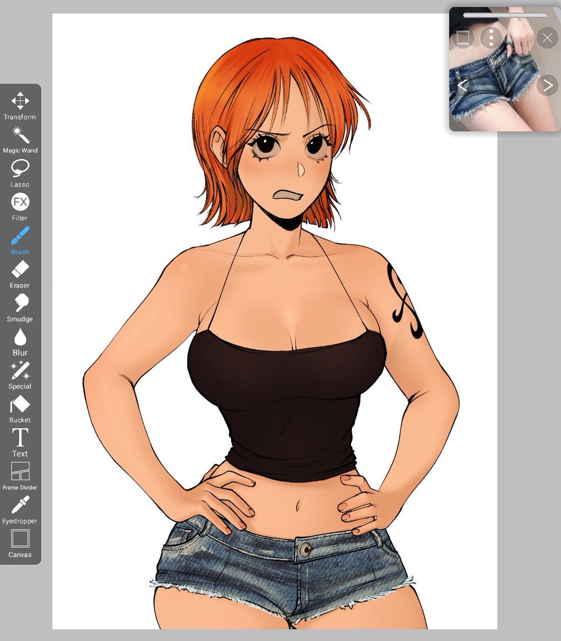Viewport: 561px width, 641px height.
Task: Close the reference image window
Action: point(547,38)
